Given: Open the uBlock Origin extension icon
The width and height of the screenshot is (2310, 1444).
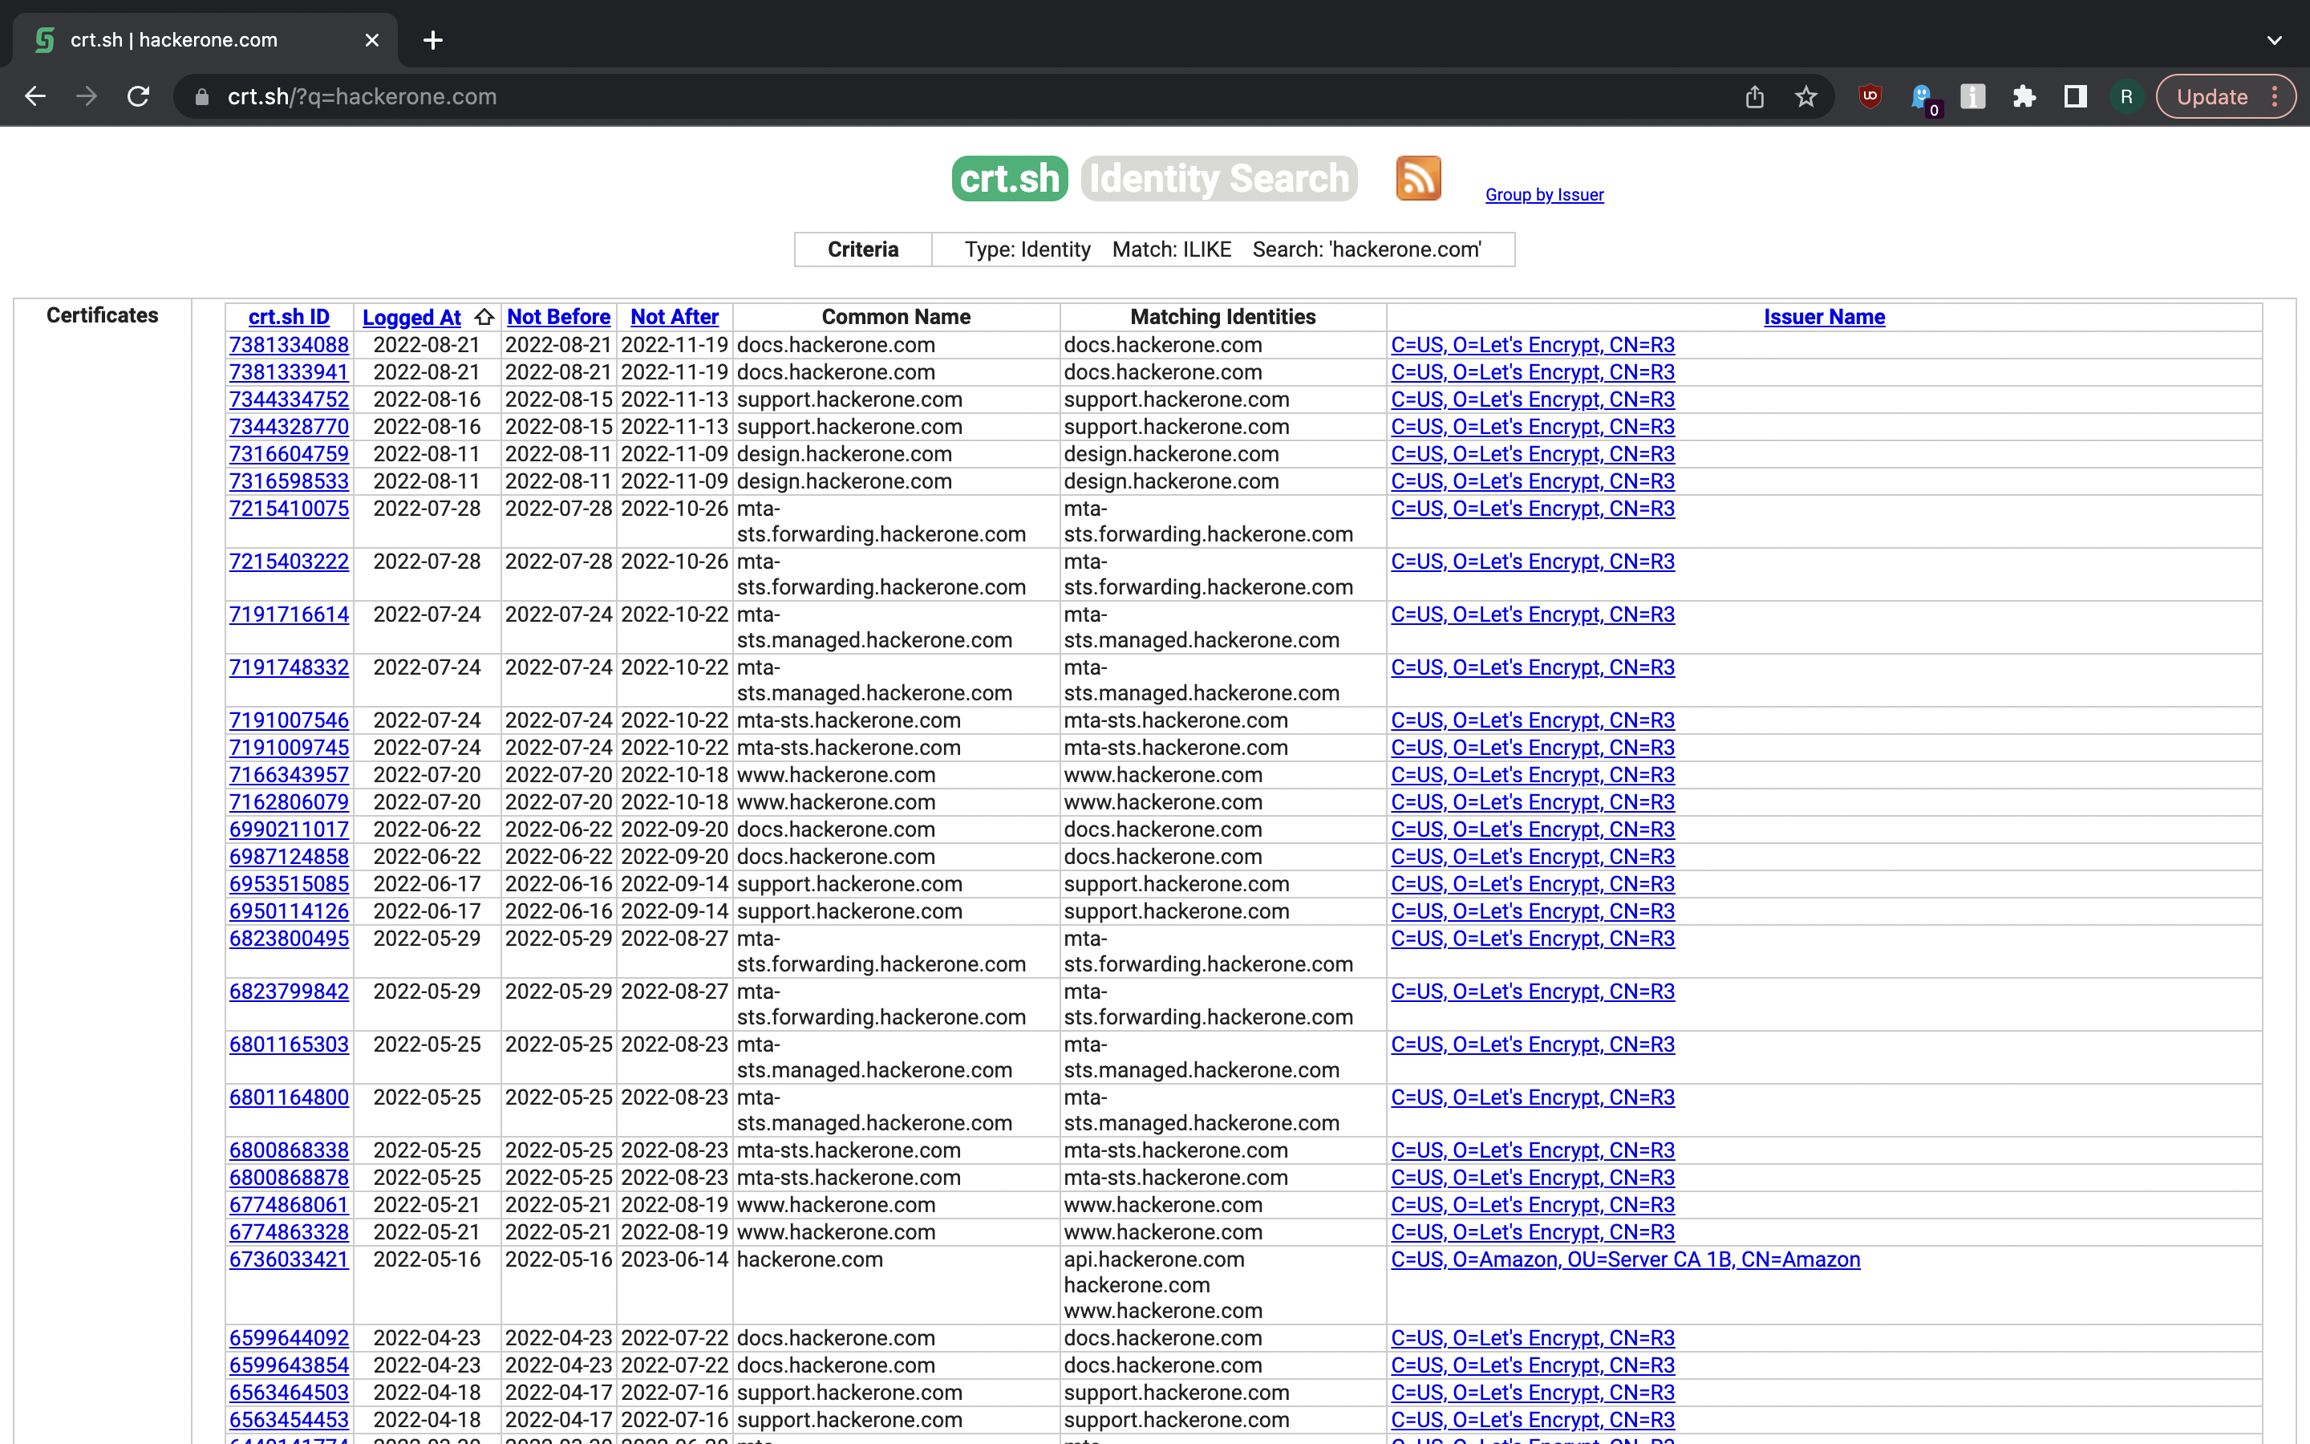Looking at the screenshot, I should tap(1871, 96).
